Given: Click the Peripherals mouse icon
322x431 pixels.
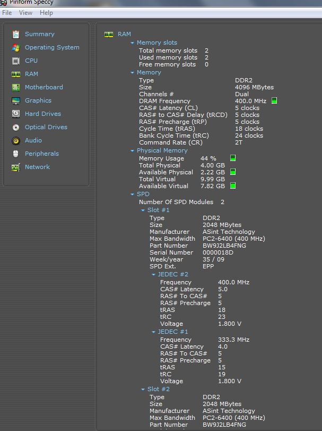Looking at the screenshot, I should click(15, 154).
